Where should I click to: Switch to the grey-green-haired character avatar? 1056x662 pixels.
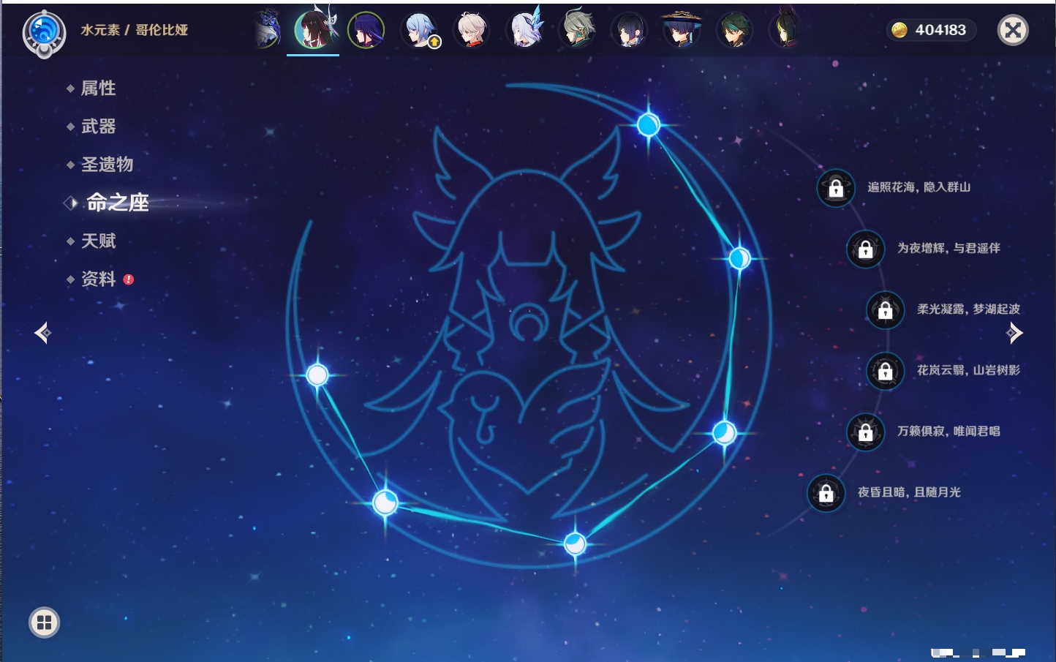(x=578, y=30)
